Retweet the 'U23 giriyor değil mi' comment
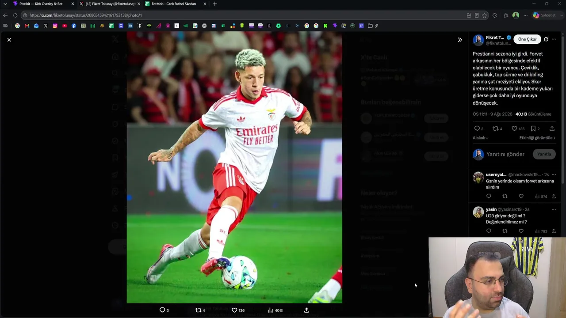Screen dimensions: 566x318 pos(505,231)
